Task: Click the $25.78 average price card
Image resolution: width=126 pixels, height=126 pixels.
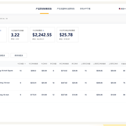Action: click(68, 35)
